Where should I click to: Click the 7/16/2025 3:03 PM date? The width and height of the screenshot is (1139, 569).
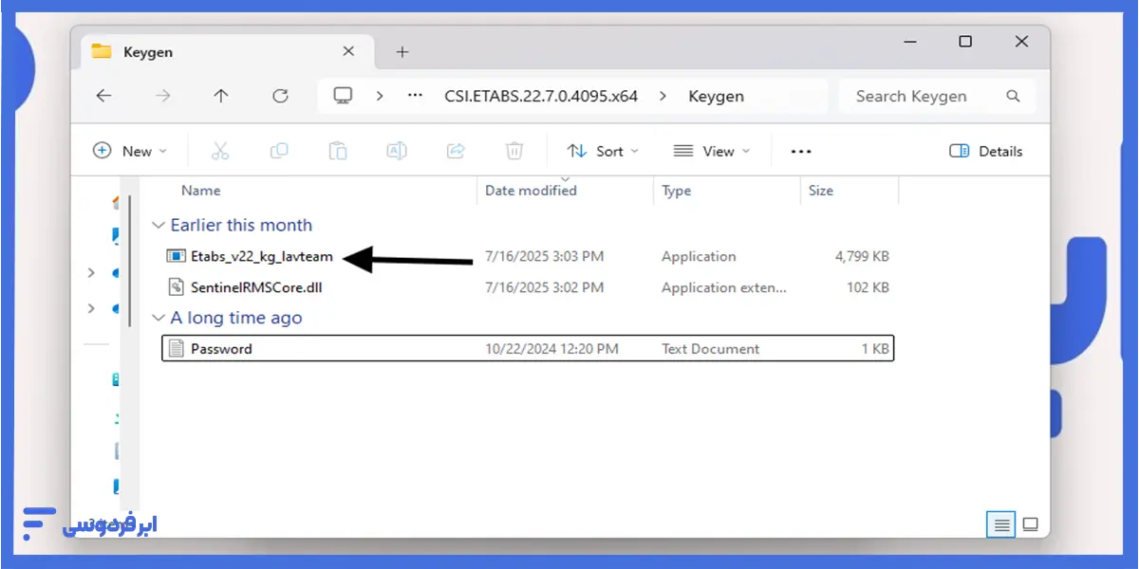(544, 256)
